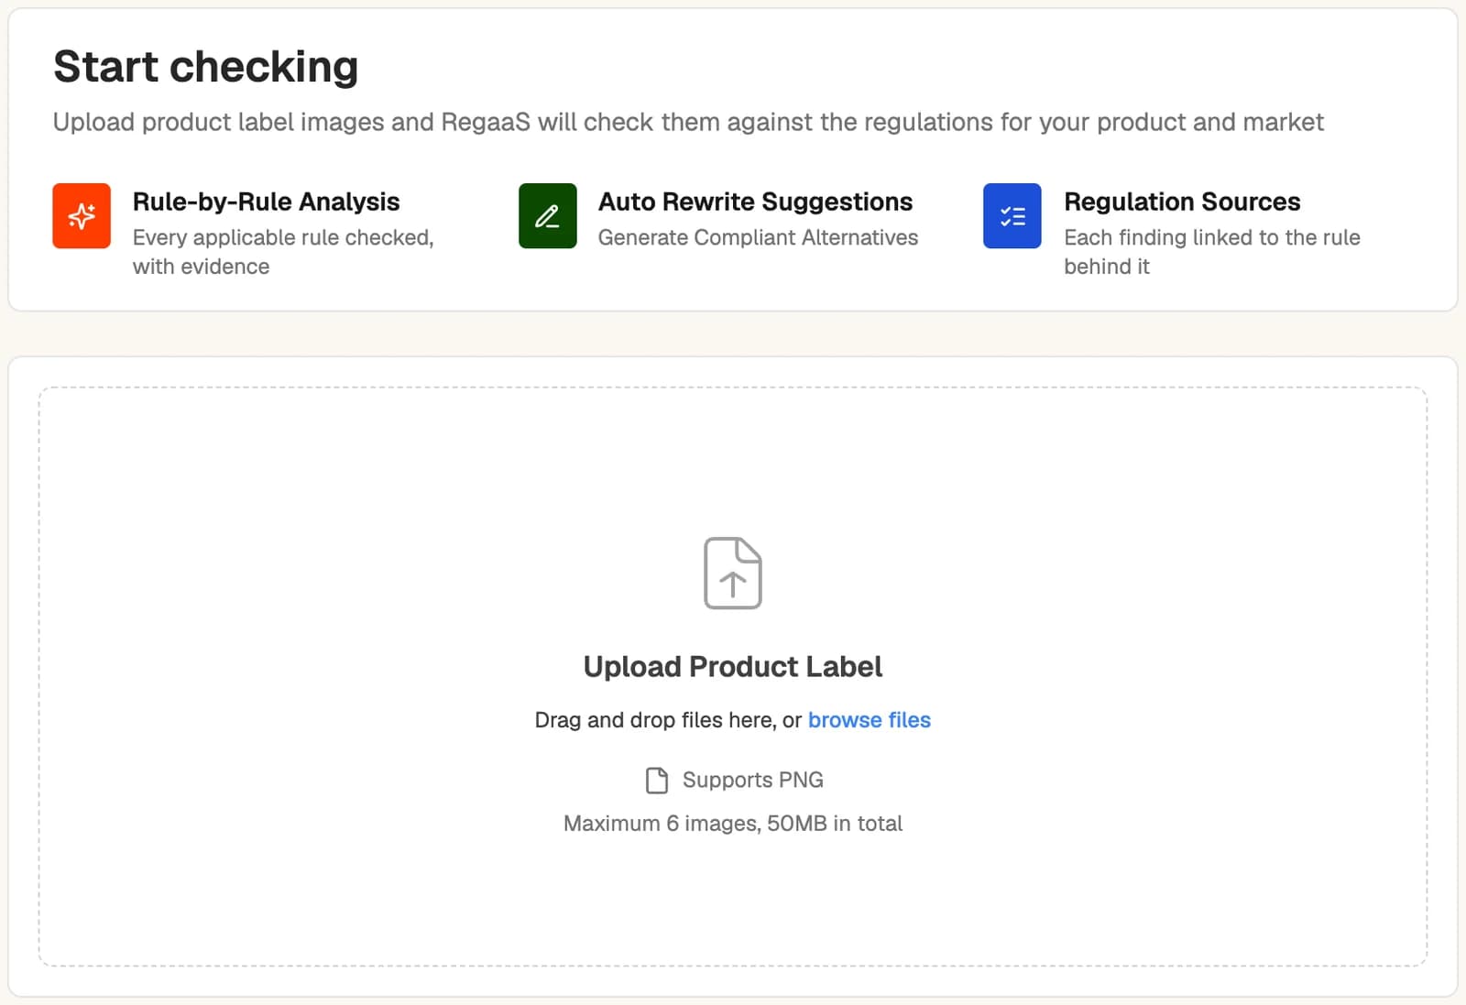Click the upload file icon in drop zone
Viewport: 1466px width, 1005px height.
pos(733,574)
